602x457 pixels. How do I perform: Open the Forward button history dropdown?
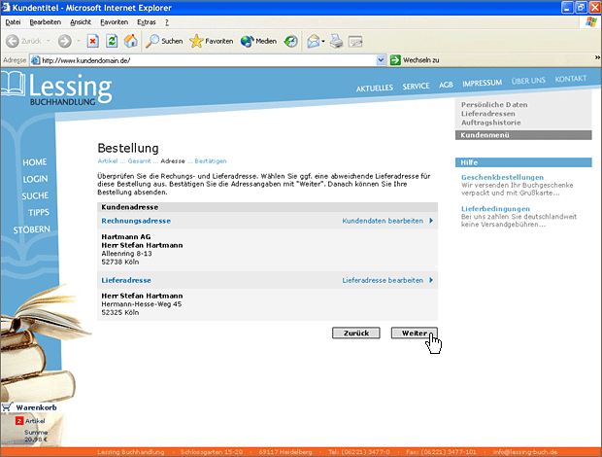[x=79, y=41]
